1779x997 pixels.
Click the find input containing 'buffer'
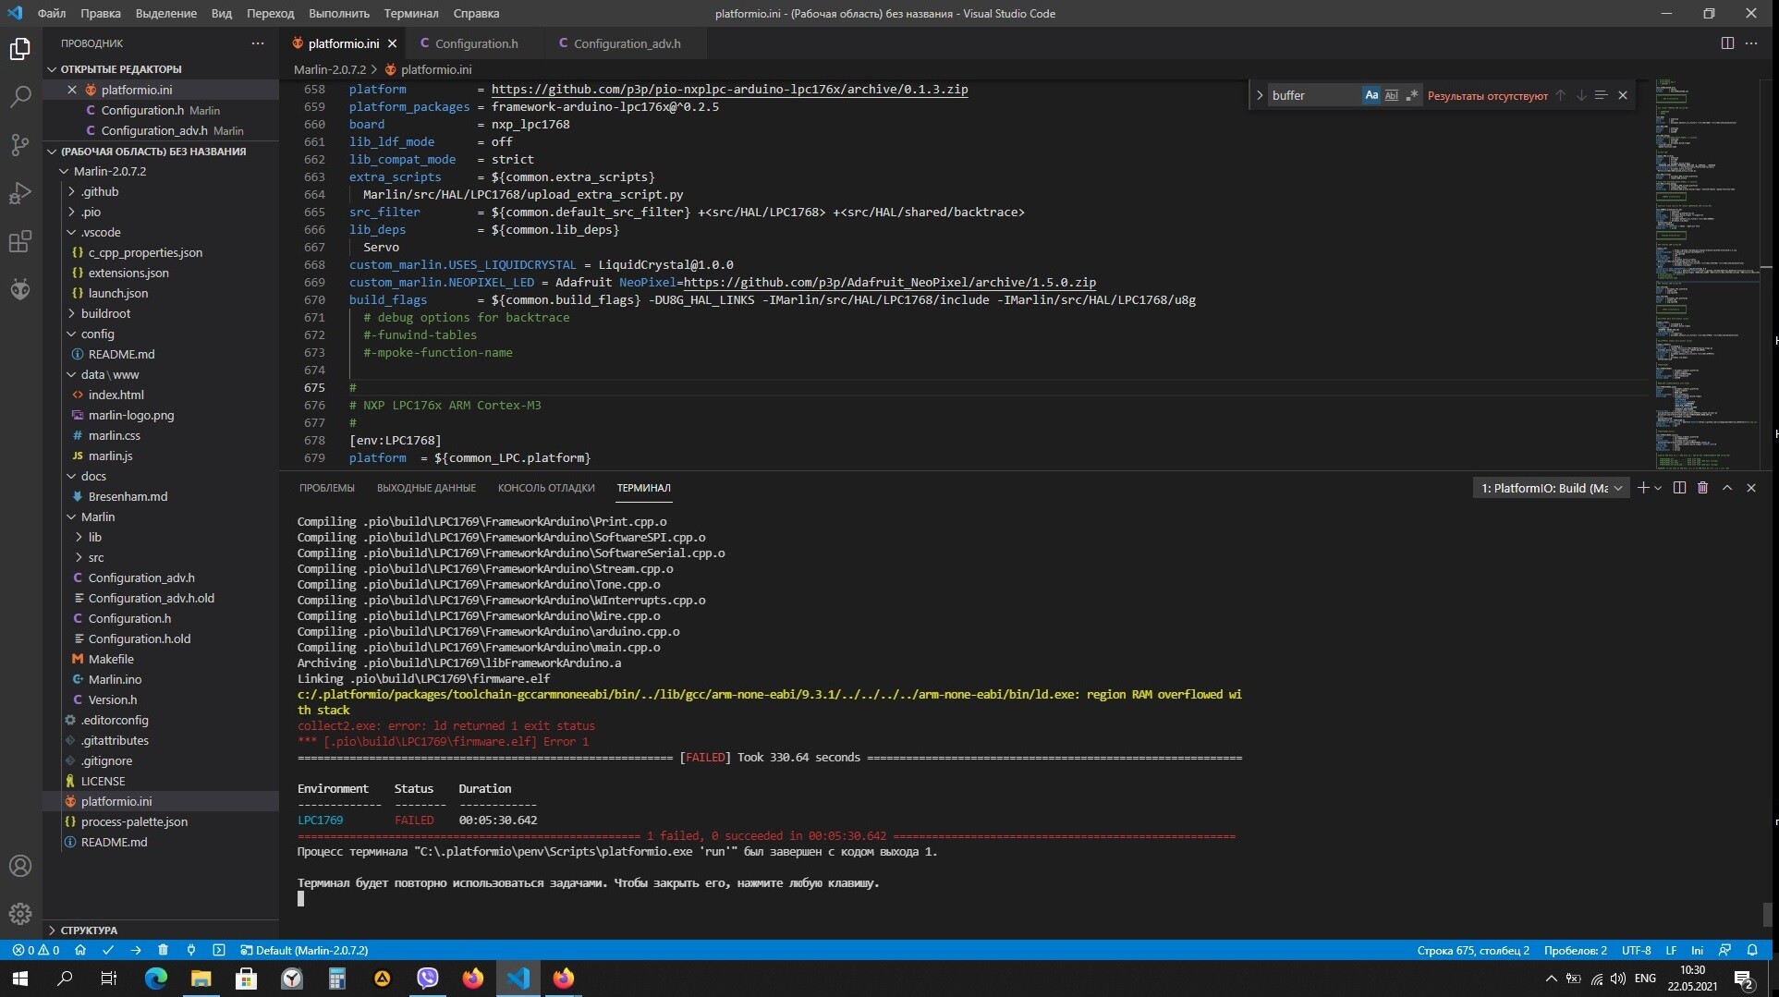[1314, 95]
